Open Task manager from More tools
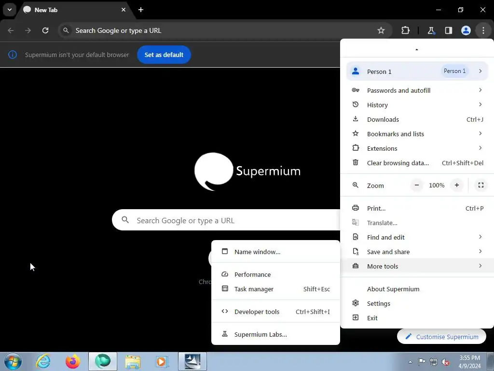Screen dimensions: 494x371 [x=275, y=289]
